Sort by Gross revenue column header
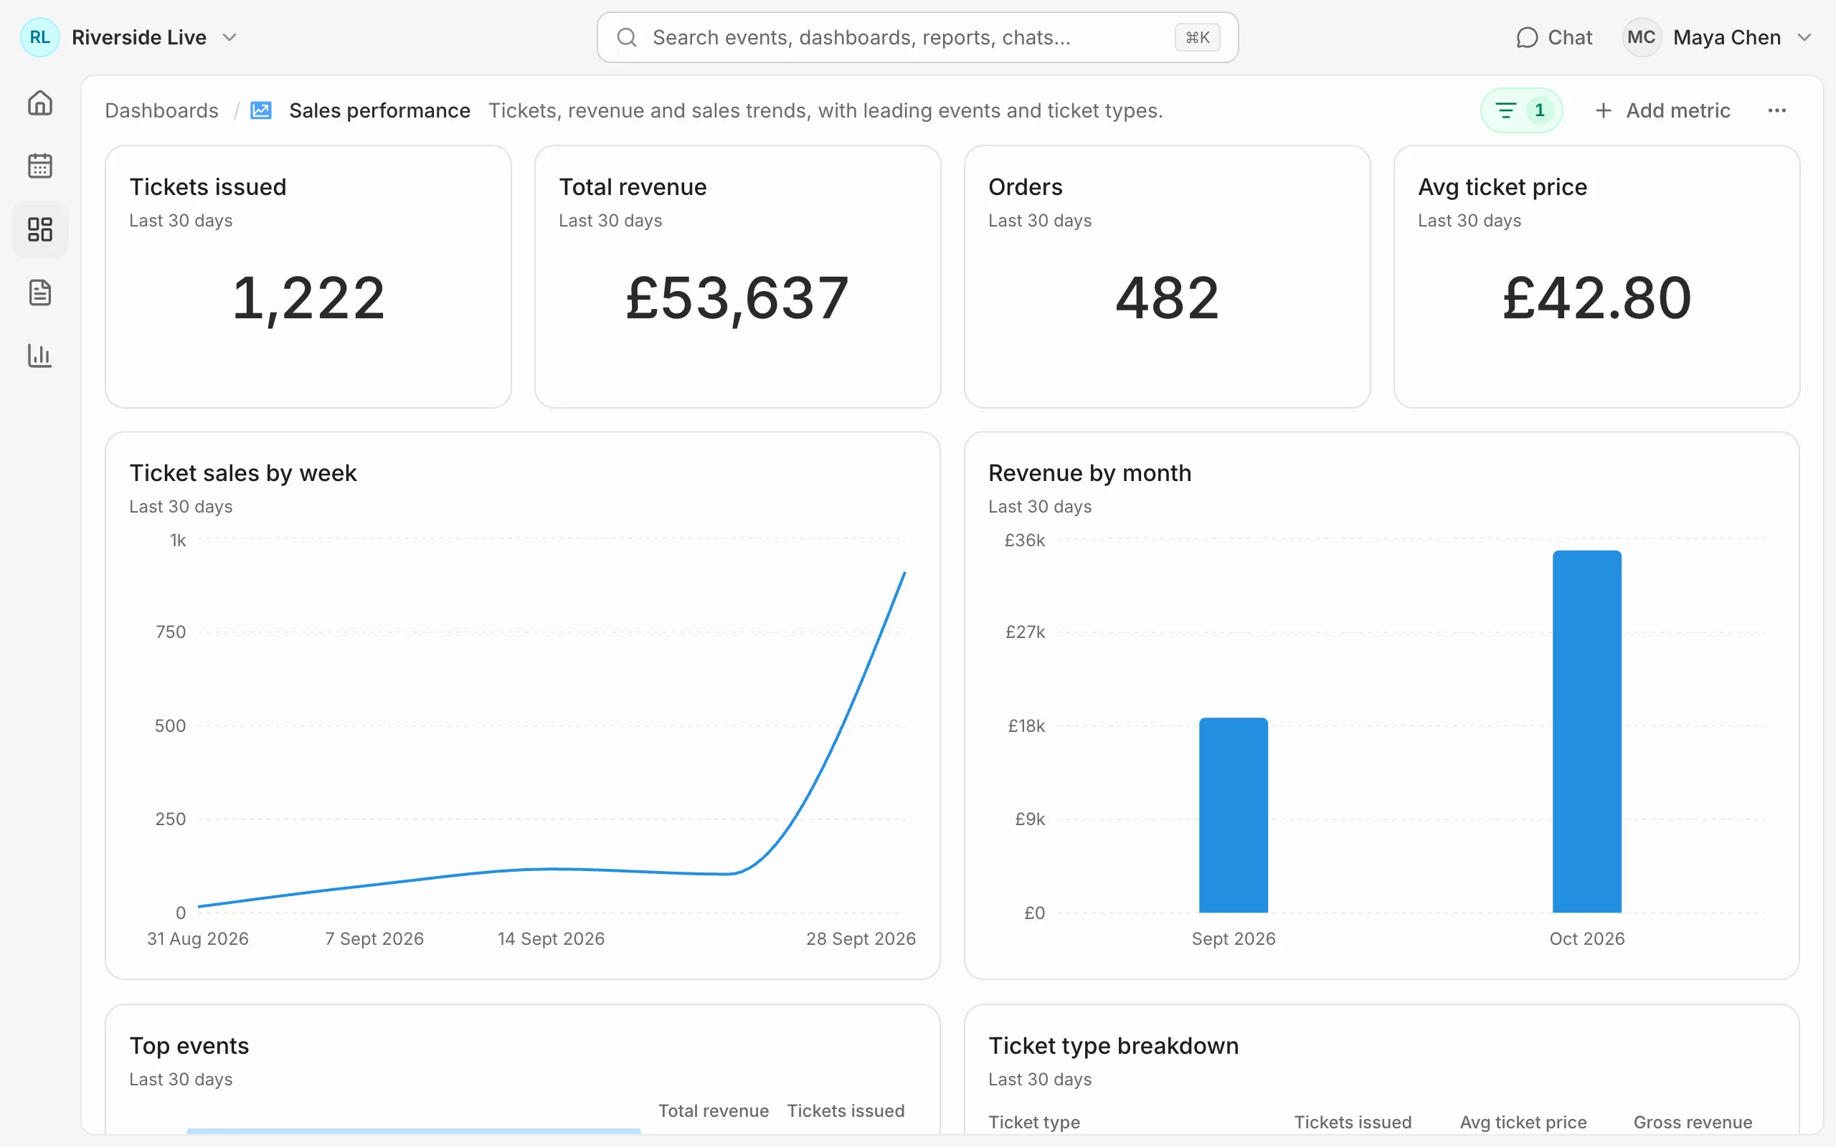 (1693, 1122)
